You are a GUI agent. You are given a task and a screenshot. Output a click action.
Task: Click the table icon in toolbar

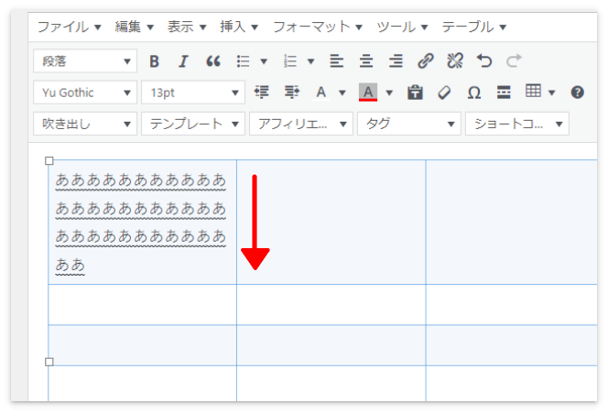click(533, 92)
